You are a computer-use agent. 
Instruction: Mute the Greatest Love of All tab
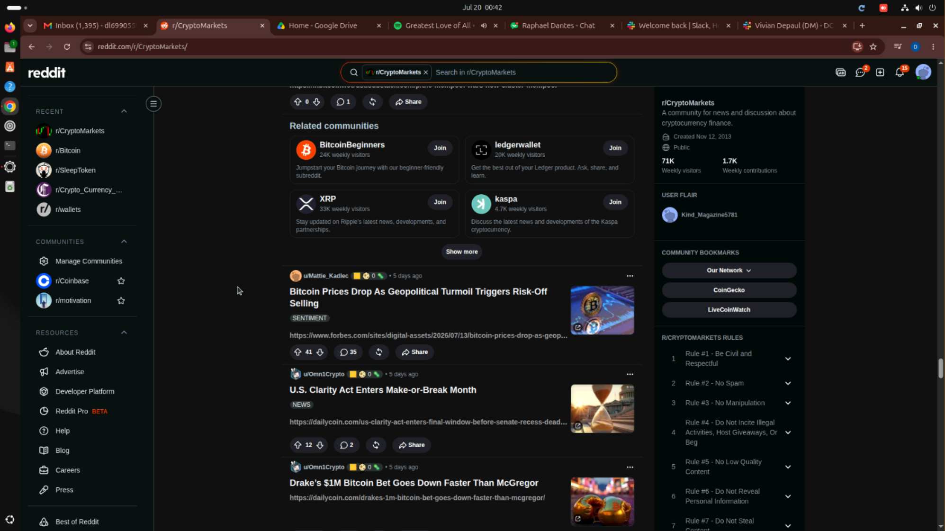(483, 26)
